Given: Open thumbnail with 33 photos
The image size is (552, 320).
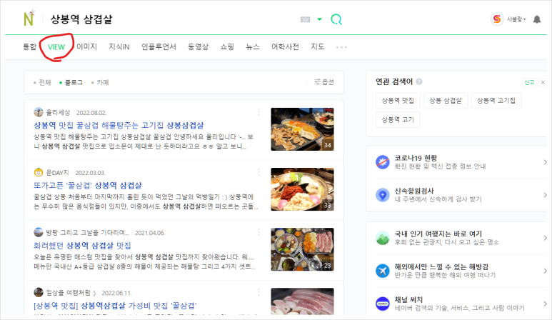Looking at the screenshot, I should 302,189.
